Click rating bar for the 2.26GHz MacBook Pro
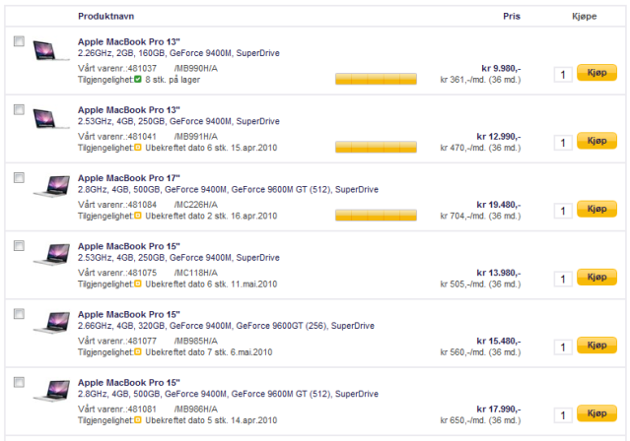 (x=376, y=79)
